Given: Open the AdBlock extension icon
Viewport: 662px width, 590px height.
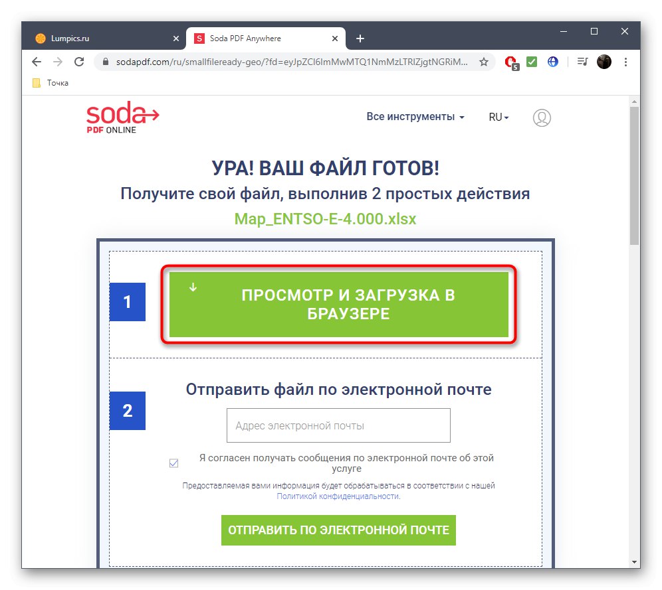Looking at the screenshot, I should point(511,62).
